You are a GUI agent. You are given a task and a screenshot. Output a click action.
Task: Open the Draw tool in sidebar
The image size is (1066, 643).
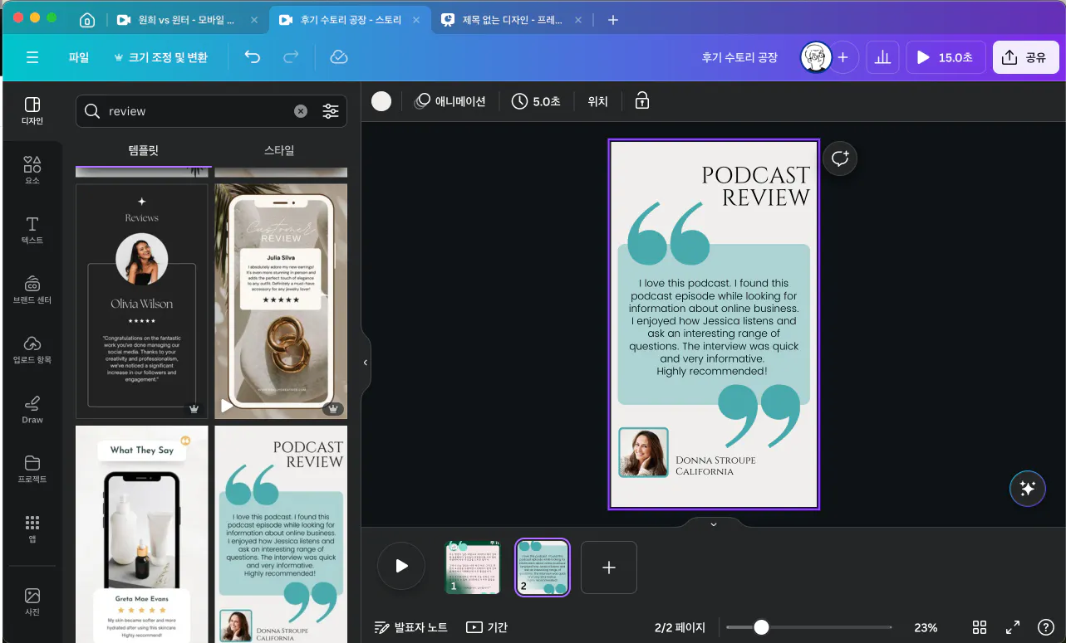click(32, 409)
